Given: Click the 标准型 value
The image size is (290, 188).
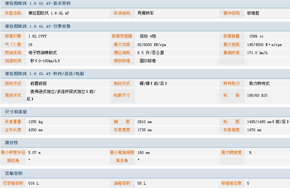Looking at the screenshot, I should coord(253,13).
